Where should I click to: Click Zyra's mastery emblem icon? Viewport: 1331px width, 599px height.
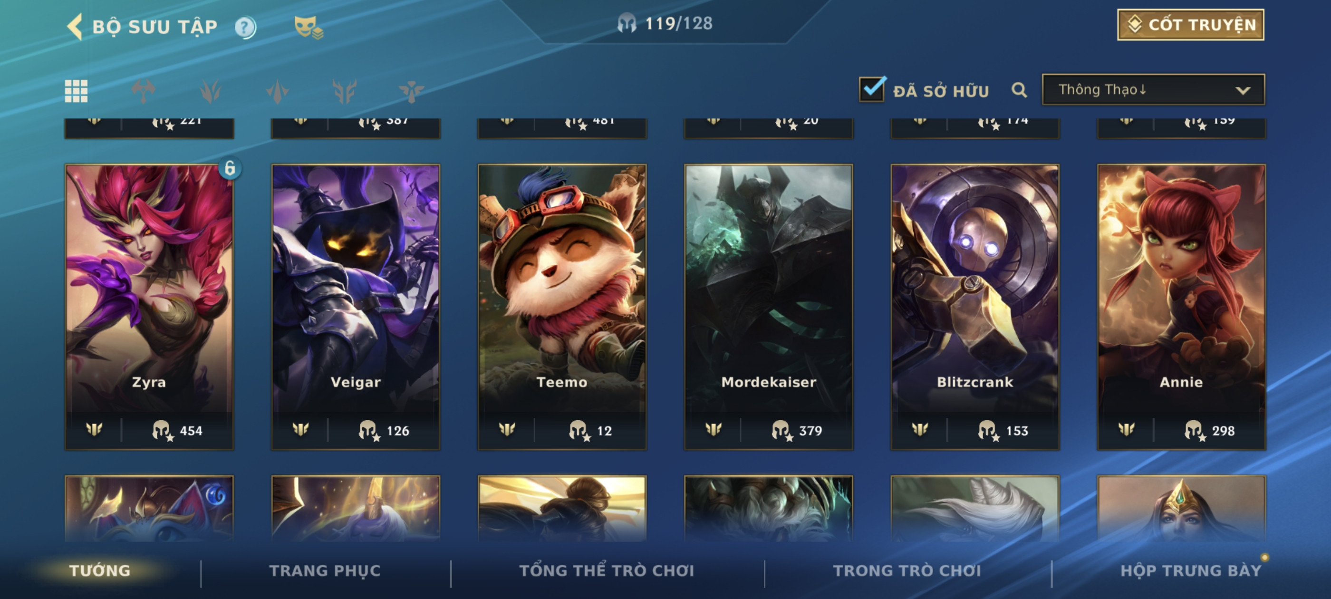(x=94, y=429)
